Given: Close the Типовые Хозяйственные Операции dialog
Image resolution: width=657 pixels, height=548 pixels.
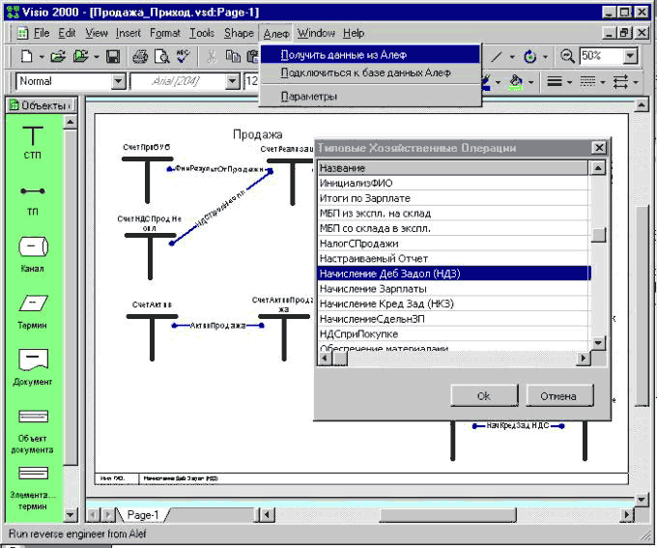Looking at the screenshot, I should [x=599, y=148].
